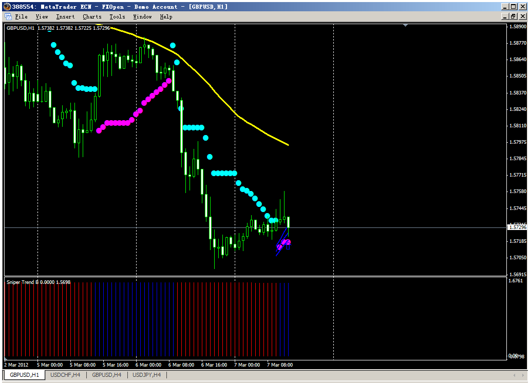
Task: Open the Insert menu
Action: [65, 16]
